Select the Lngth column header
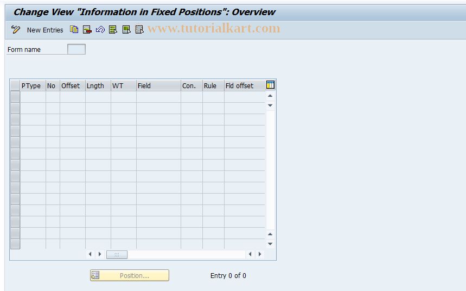The width and height of the screenshot is (466, 291). [98, 85]
